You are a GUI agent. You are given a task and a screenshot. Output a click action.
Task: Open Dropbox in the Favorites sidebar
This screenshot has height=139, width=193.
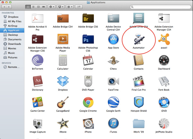[12, 17]
